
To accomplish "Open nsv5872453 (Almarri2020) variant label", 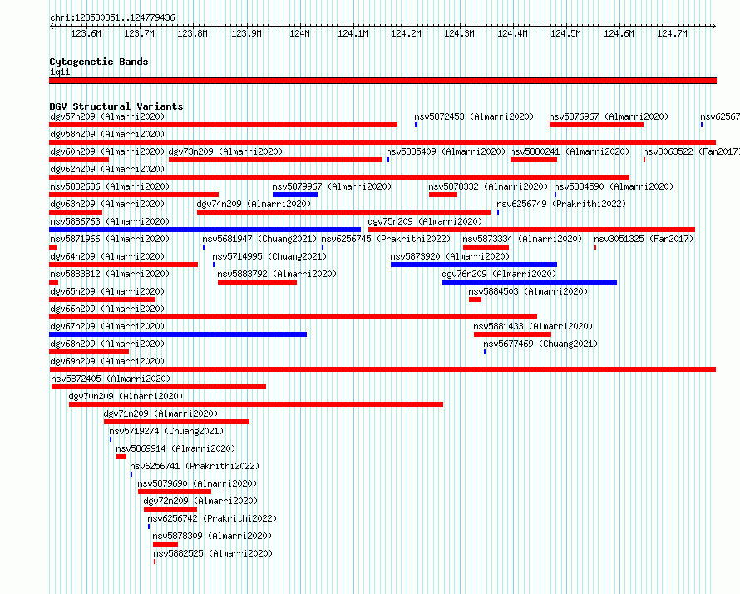I will [x=474, y=116].
